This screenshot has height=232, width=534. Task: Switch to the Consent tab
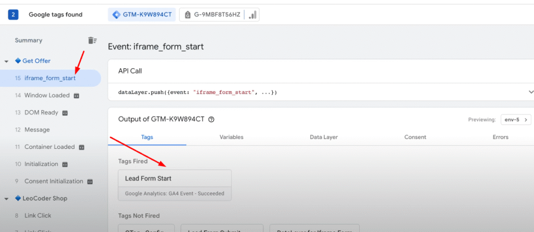point(415,137)
